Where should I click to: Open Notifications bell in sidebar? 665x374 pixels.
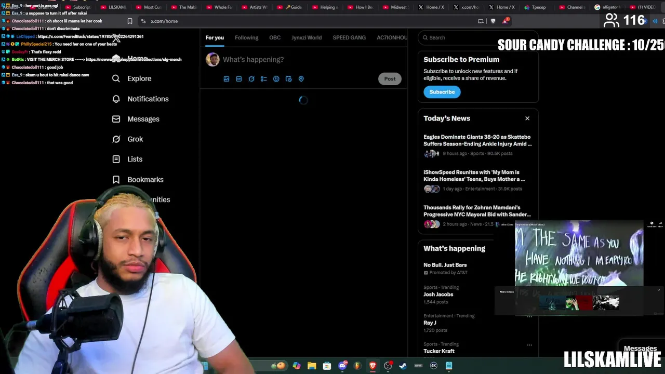pos(140,99)
